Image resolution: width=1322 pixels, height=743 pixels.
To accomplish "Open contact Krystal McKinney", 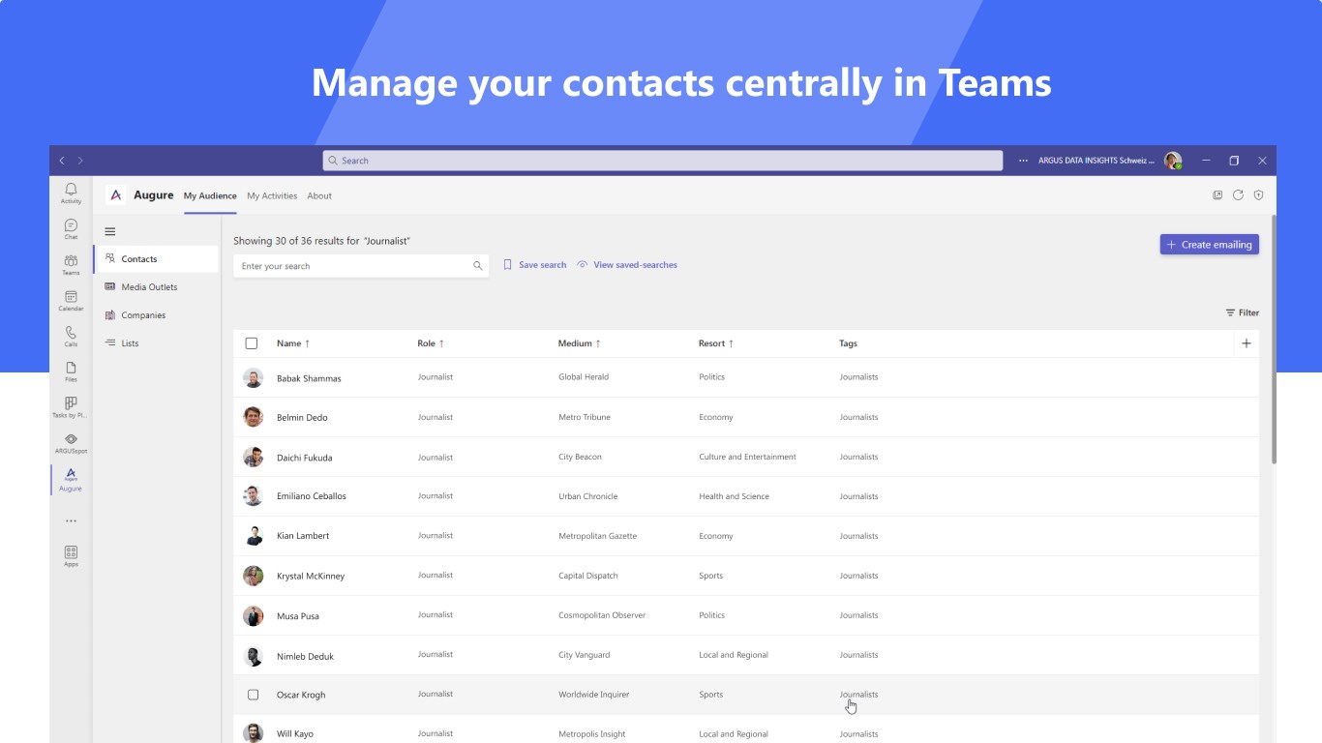I will (x=311, y=577).
